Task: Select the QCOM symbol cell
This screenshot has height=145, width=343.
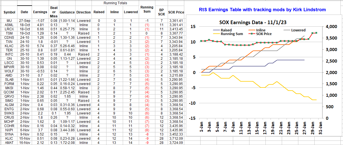Action: [x=9, y=92]
